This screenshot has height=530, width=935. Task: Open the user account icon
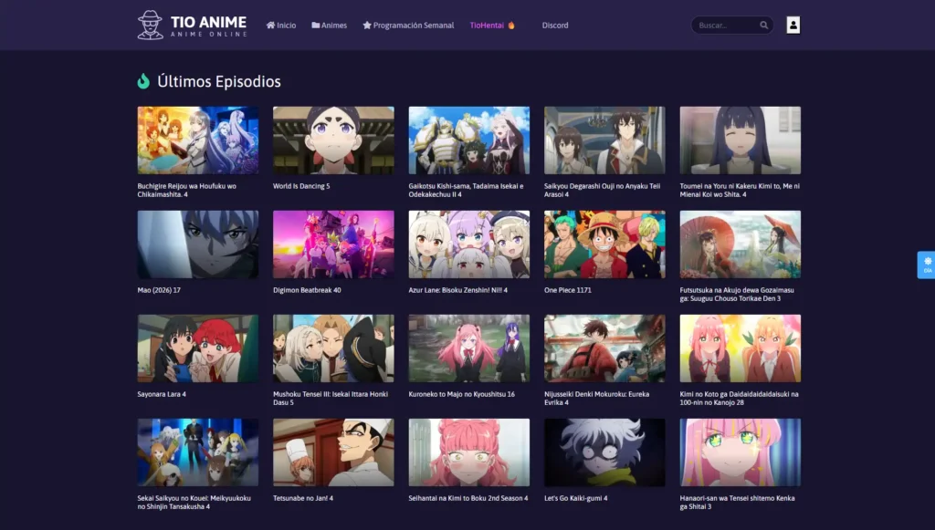coord(793,25)
